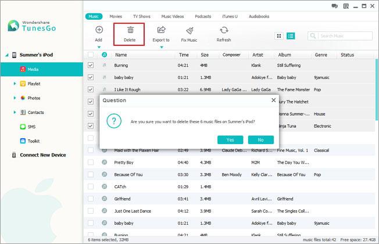Screen dimensions: 379x244
Task: Click the Refresh icon
Action: (224, 30)
